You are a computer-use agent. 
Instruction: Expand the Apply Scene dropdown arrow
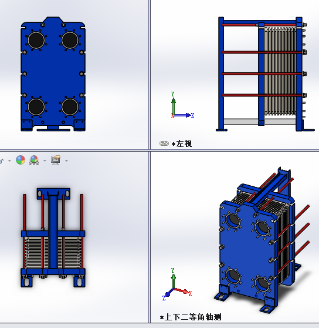pyautogui.click(x=45, y=160)
